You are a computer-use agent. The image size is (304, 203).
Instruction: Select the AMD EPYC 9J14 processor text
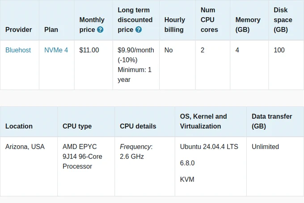(x=82, y=156)
